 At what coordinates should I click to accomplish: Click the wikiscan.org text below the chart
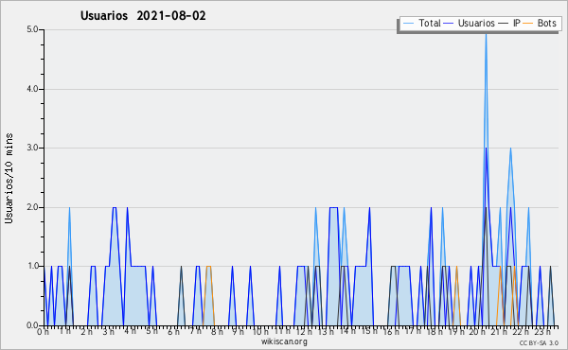pyautogui.click(x=284, y=341)
